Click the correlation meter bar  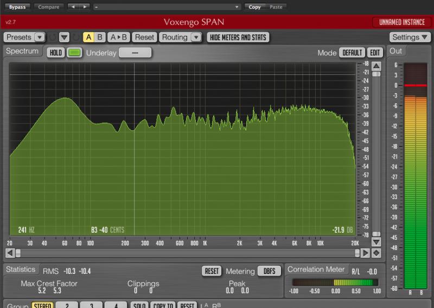pyautogui.click(x=335, y=283)
